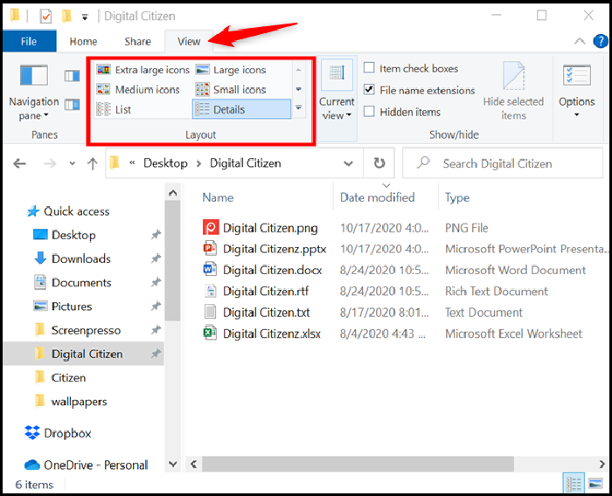Open Current view dropdown menu

[x=337, y=108]
